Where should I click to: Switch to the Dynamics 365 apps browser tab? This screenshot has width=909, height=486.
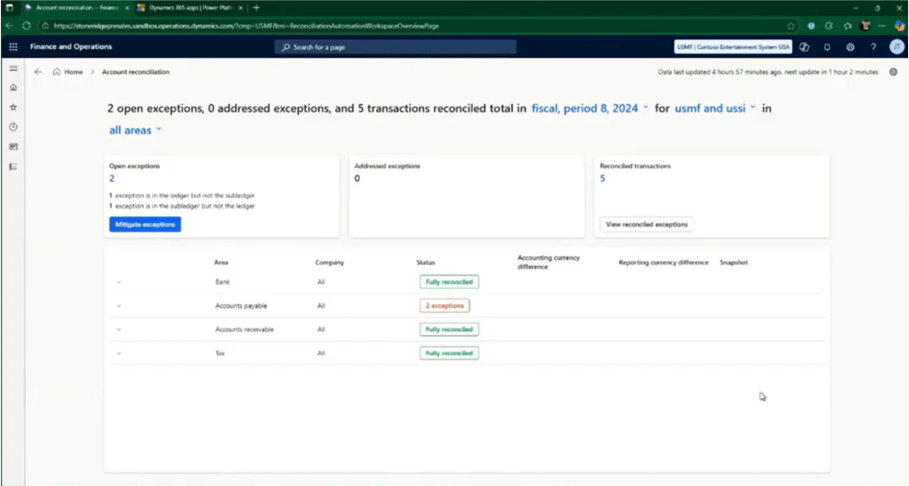click(x=185, y=7)
